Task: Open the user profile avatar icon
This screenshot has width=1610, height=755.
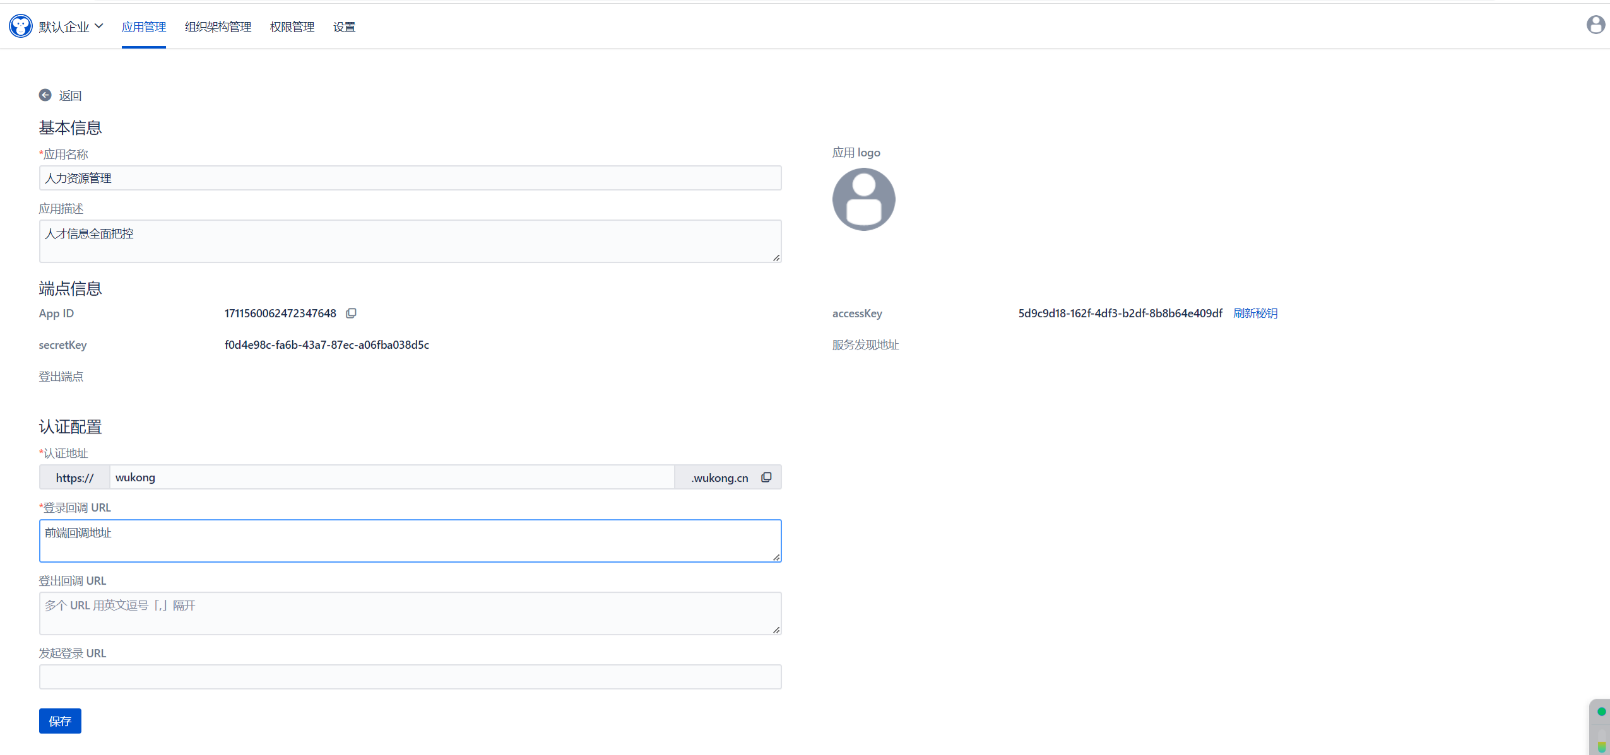Action: [1595, 25]
